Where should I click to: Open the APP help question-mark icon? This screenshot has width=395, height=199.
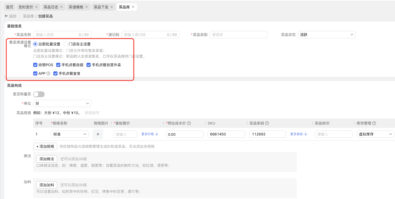48,73
